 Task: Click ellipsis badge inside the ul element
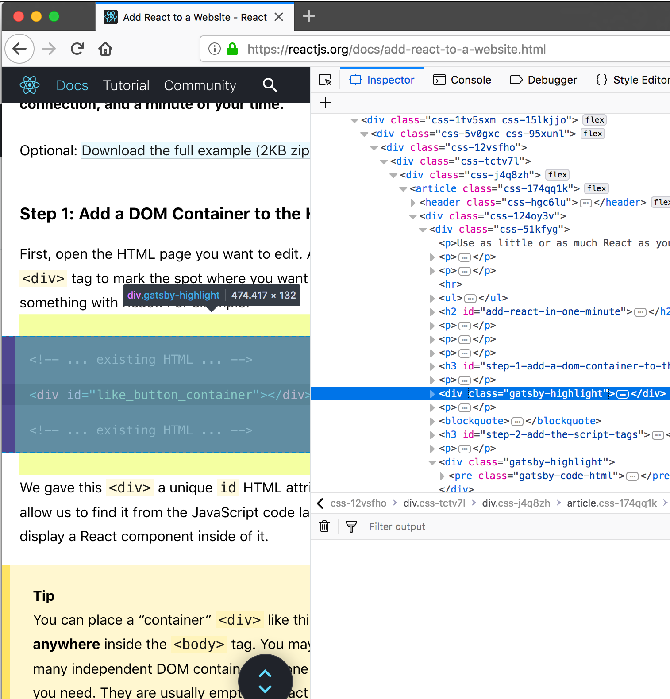click(470, 299)
